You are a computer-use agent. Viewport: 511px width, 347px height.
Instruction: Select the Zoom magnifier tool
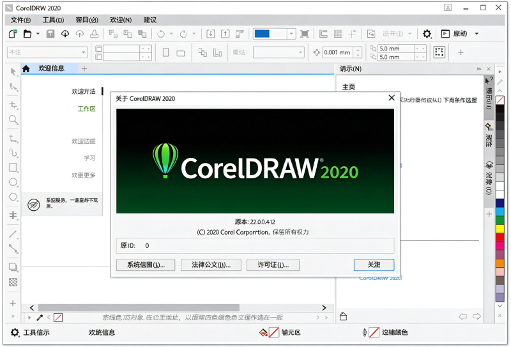tap(13, 120)
